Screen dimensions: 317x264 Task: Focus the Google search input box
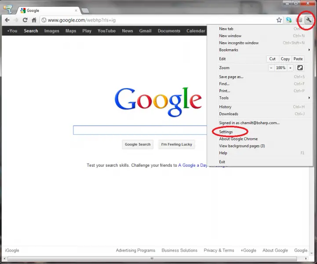pyautogui.click(x=140, y=130)
